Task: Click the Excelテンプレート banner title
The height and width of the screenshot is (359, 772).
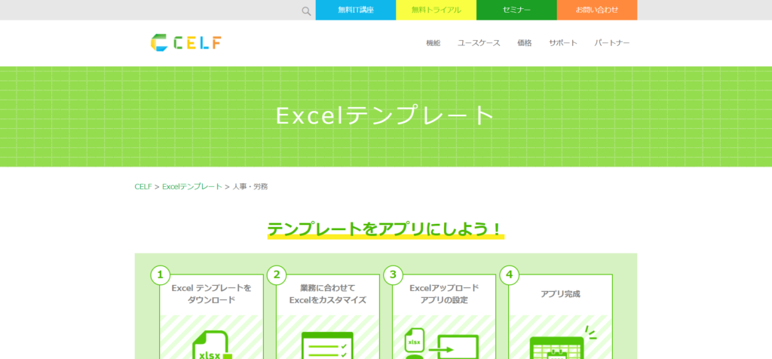Action: (385, 115)
